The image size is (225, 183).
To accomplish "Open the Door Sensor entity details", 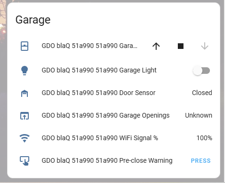I will tap(99, 93).
